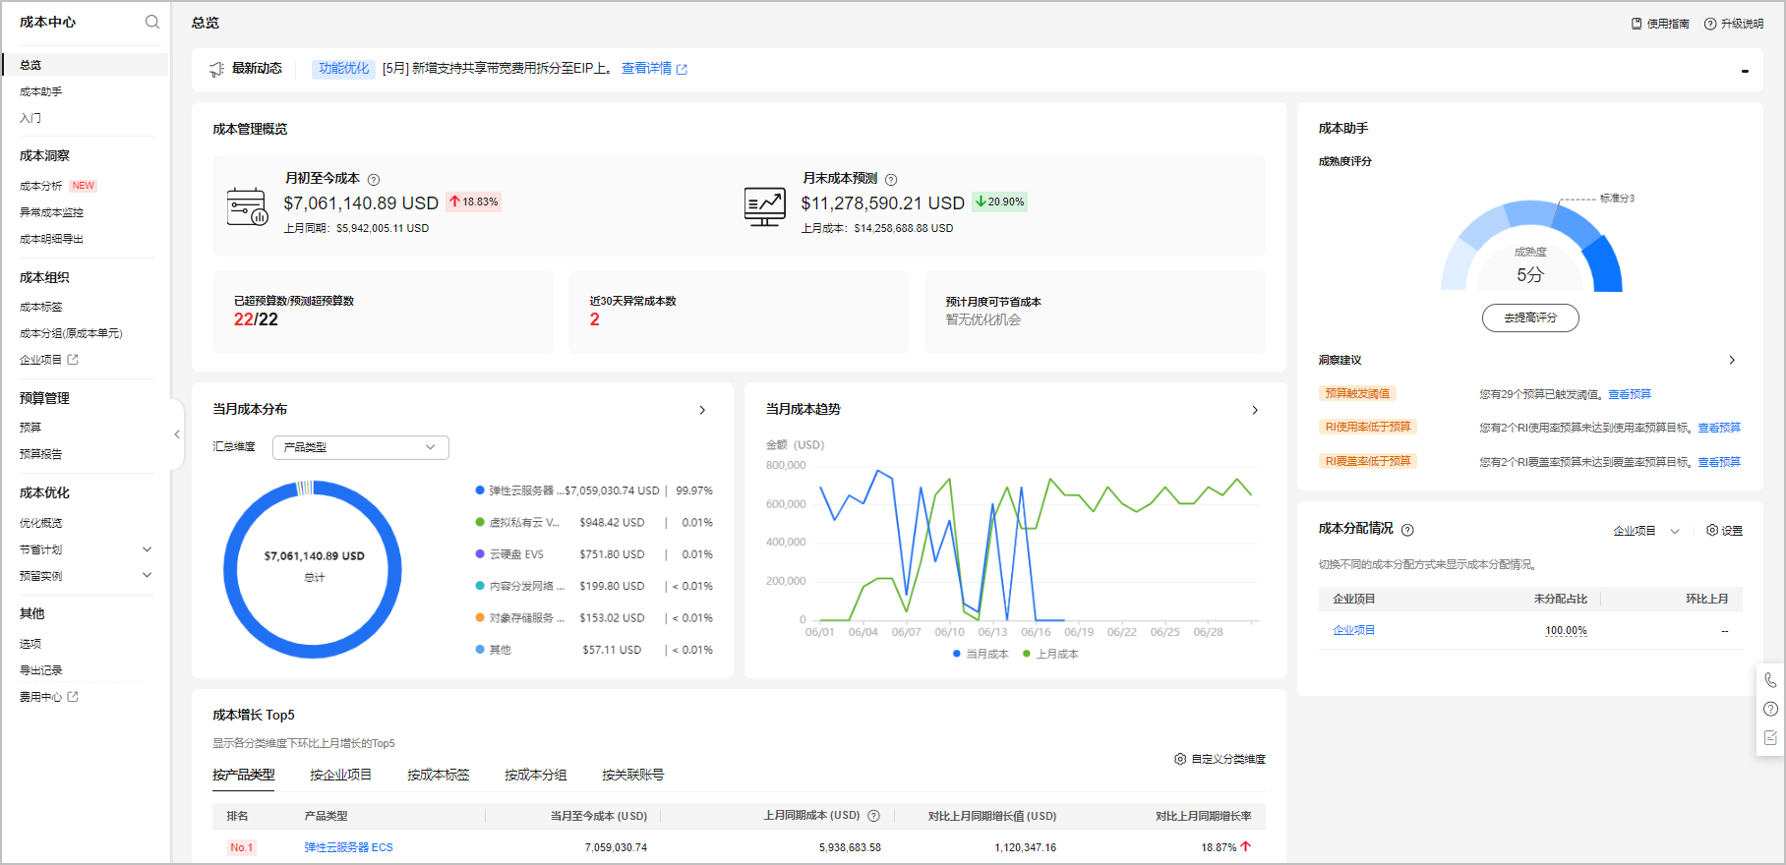Toggle 当月成本 legend series in the trend chart
The image size is (1786, 865).
click(x=981, y=654)
